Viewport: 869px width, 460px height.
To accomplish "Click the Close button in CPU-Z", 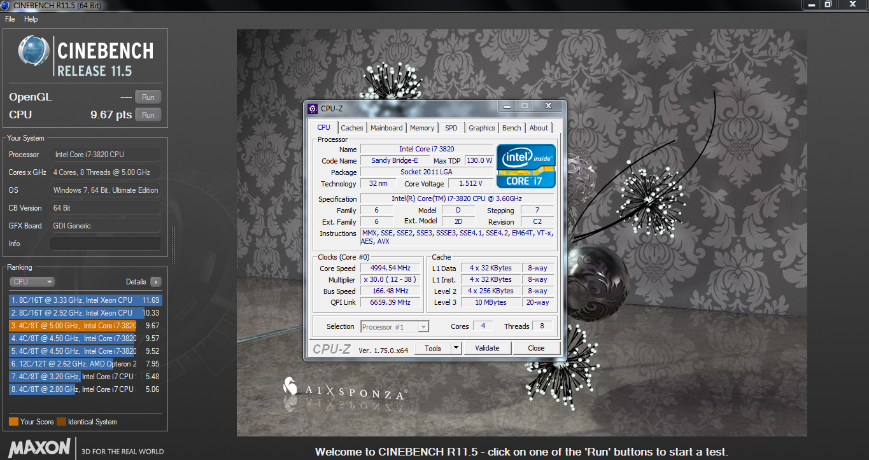I will coord(536,348).
